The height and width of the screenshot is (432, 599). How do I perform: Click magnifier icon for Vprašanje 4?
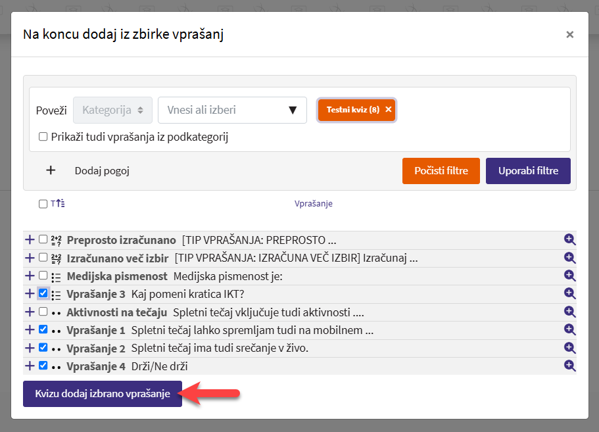coord(569,366)
